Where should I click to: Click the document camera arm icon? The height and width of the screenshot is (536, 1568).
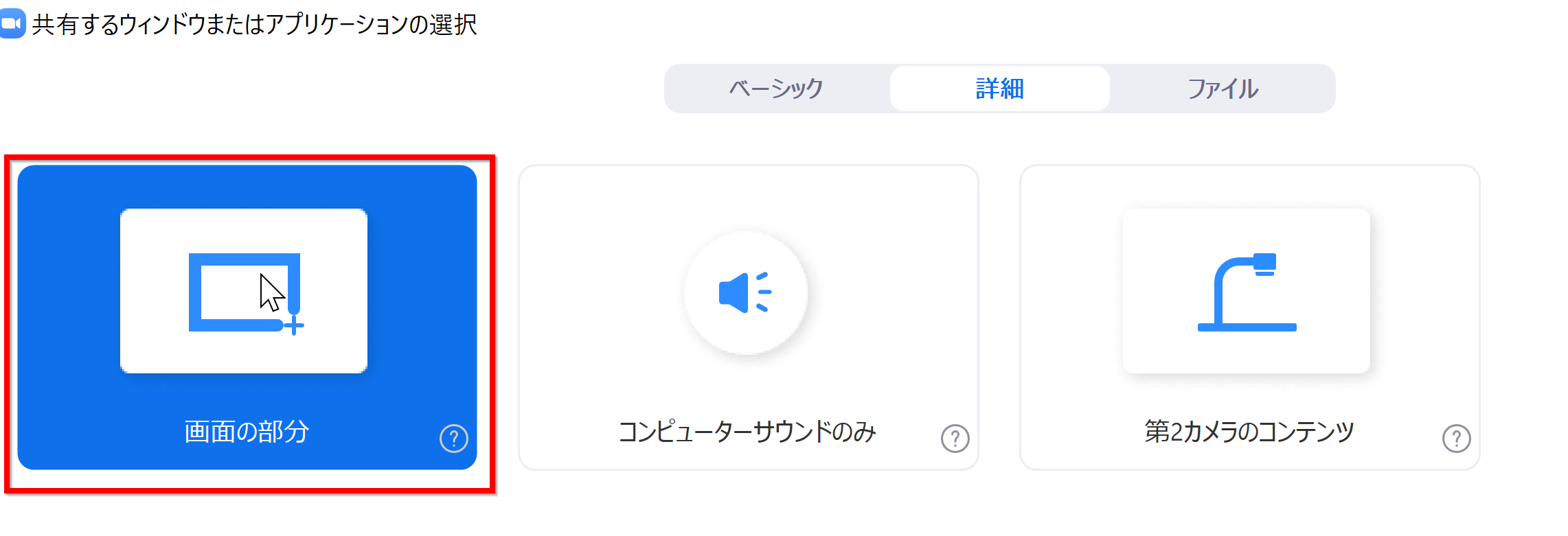(1247, 292)
